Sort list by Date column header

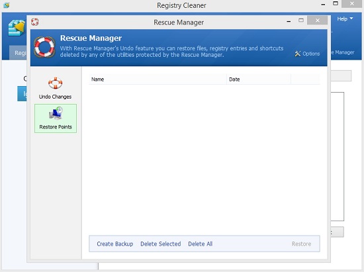pyautogui.click(x=259, y=79)
